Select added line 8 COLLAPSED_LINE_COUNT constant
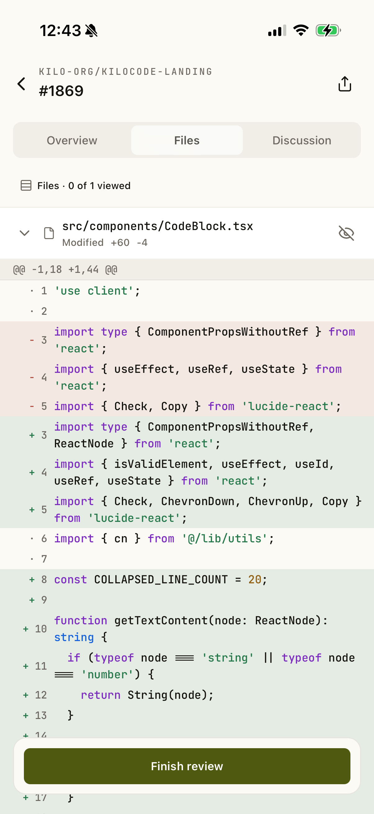Viewport: 374px width, 814px height. 187,580
